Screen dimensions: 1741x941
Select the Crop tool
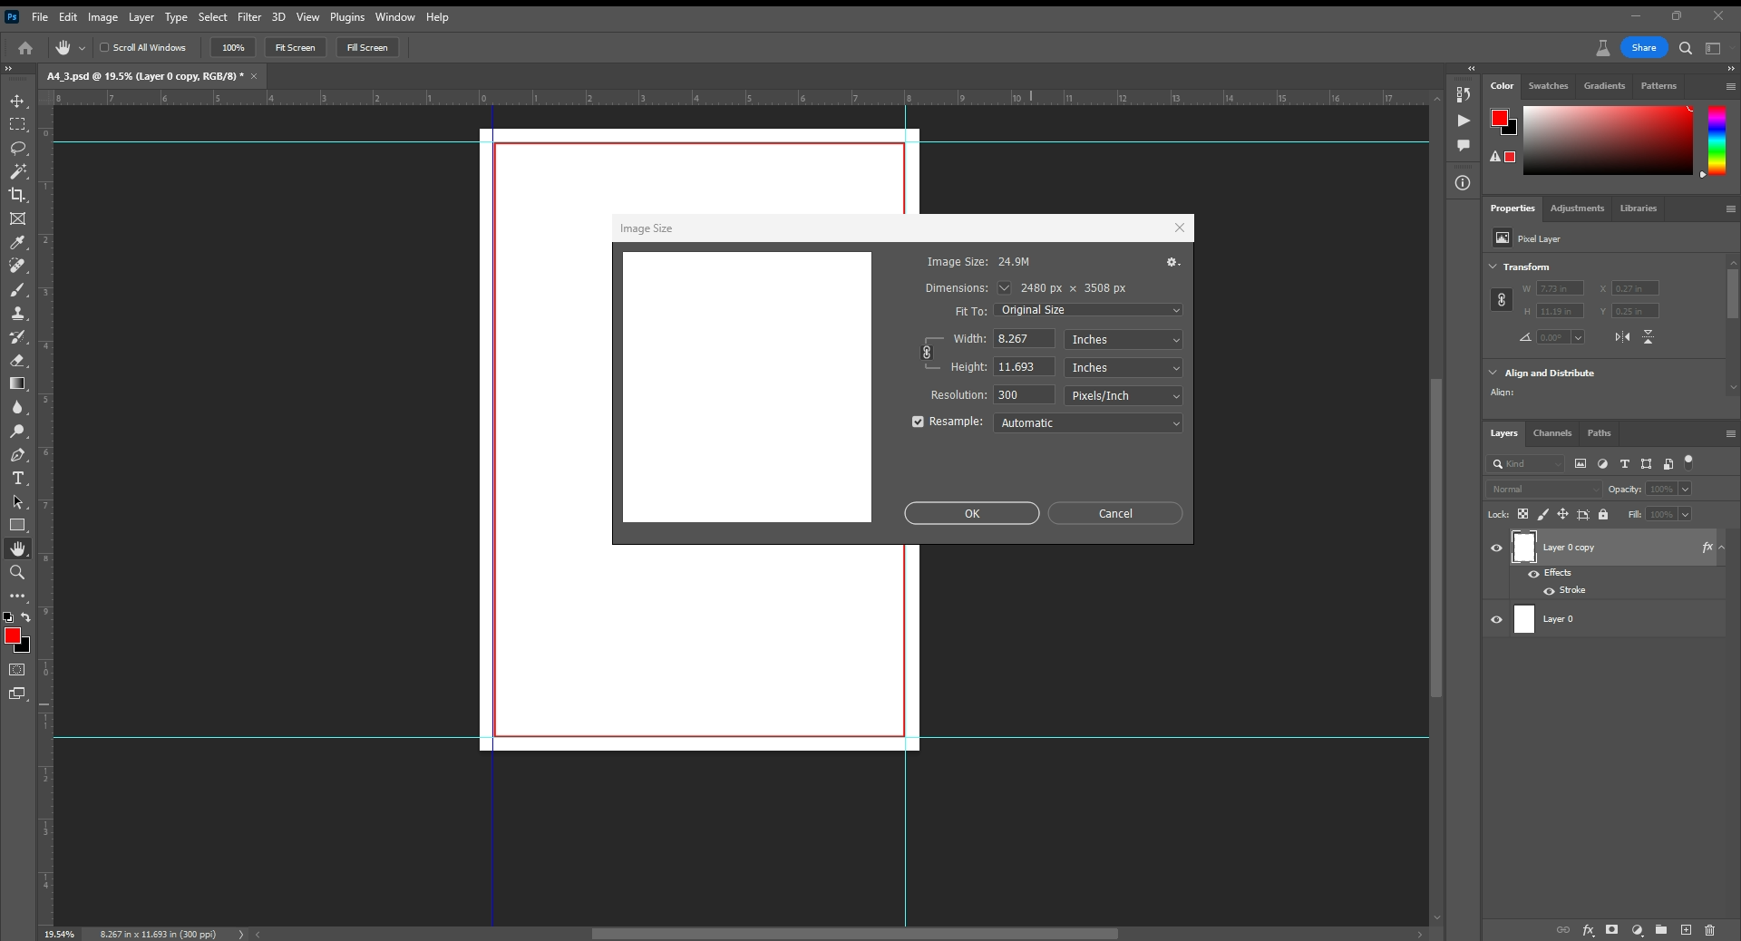click(x=18, y=195)
